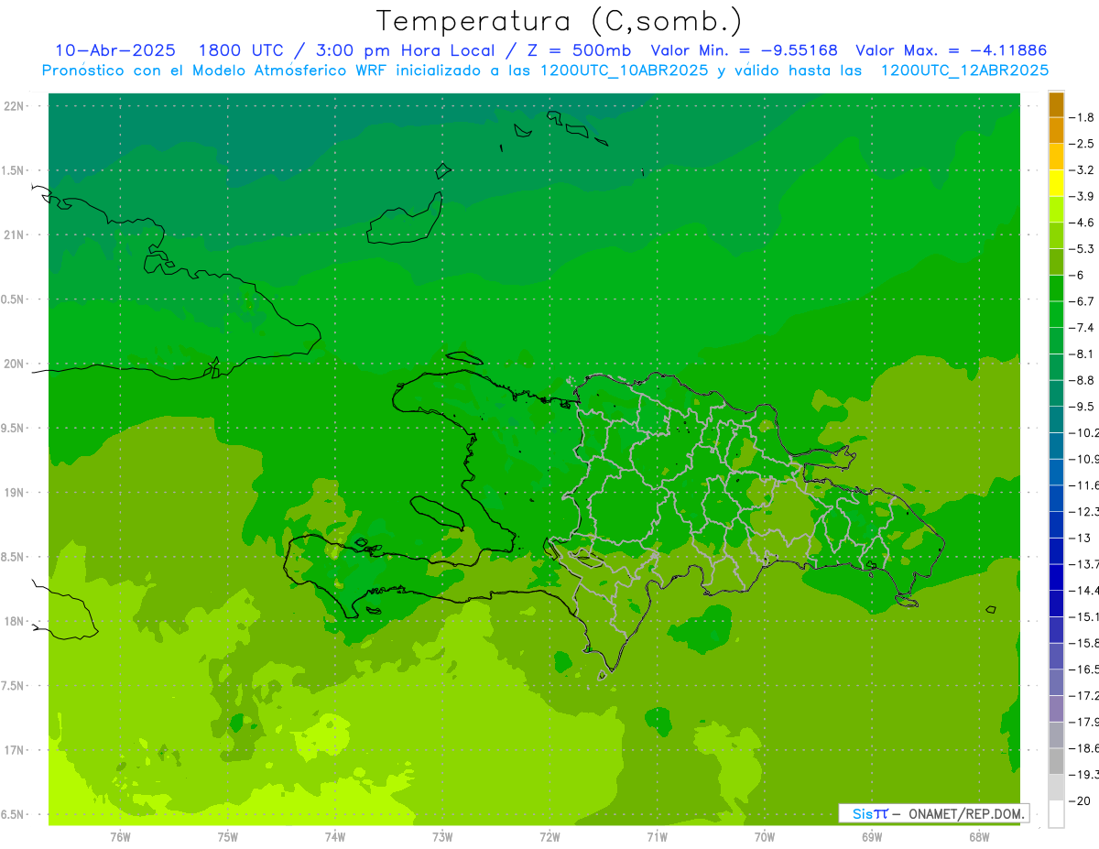Viewport: 1099px width, 849px height.
Task: Pick the teal swatch between -9.5 and -10.2
Action: [1056, 419]
